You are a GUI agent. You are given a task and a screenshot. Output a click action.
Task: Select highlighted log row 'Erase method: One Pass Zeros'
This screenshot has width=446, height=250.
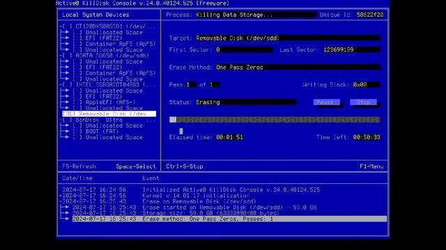pyautogui.click(x=229, y=219)
